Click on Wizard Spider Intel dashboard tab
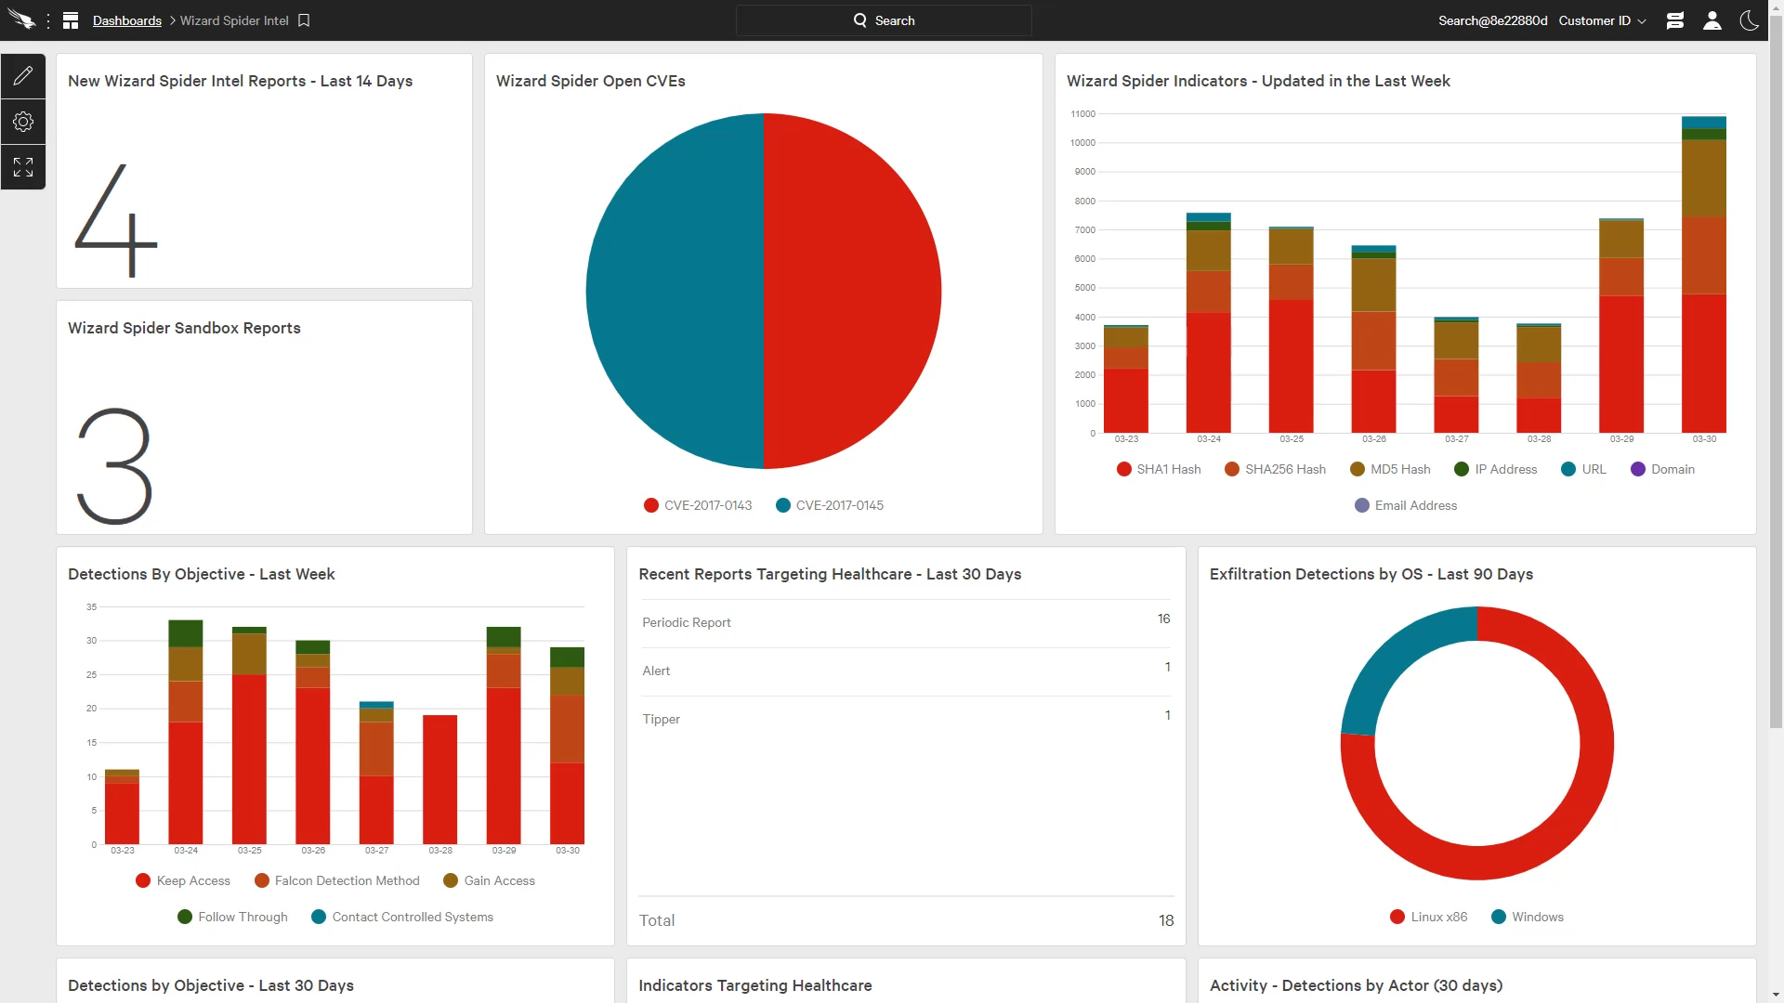 pos(235,20)
